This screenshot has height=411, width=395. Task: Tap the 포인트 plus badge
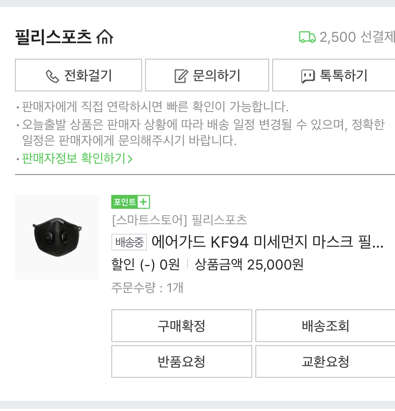coord(130,202)
